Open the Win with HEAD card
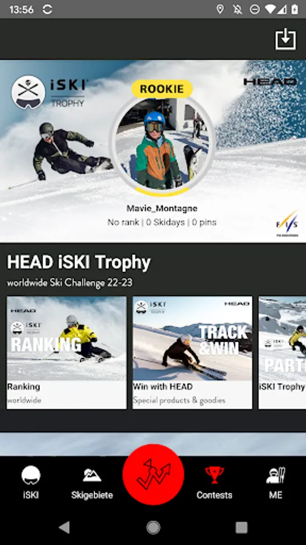The width and height of the screenshot is (306, 545). 192,352
